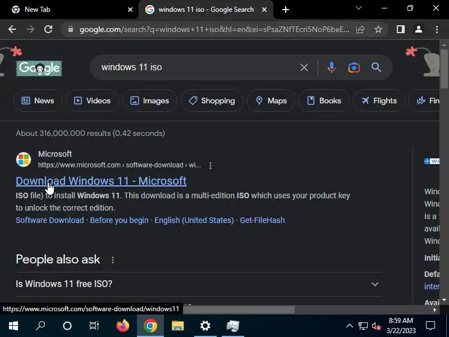
Task: Open the Chrome side panel
Action: click(x=401, y=29)
